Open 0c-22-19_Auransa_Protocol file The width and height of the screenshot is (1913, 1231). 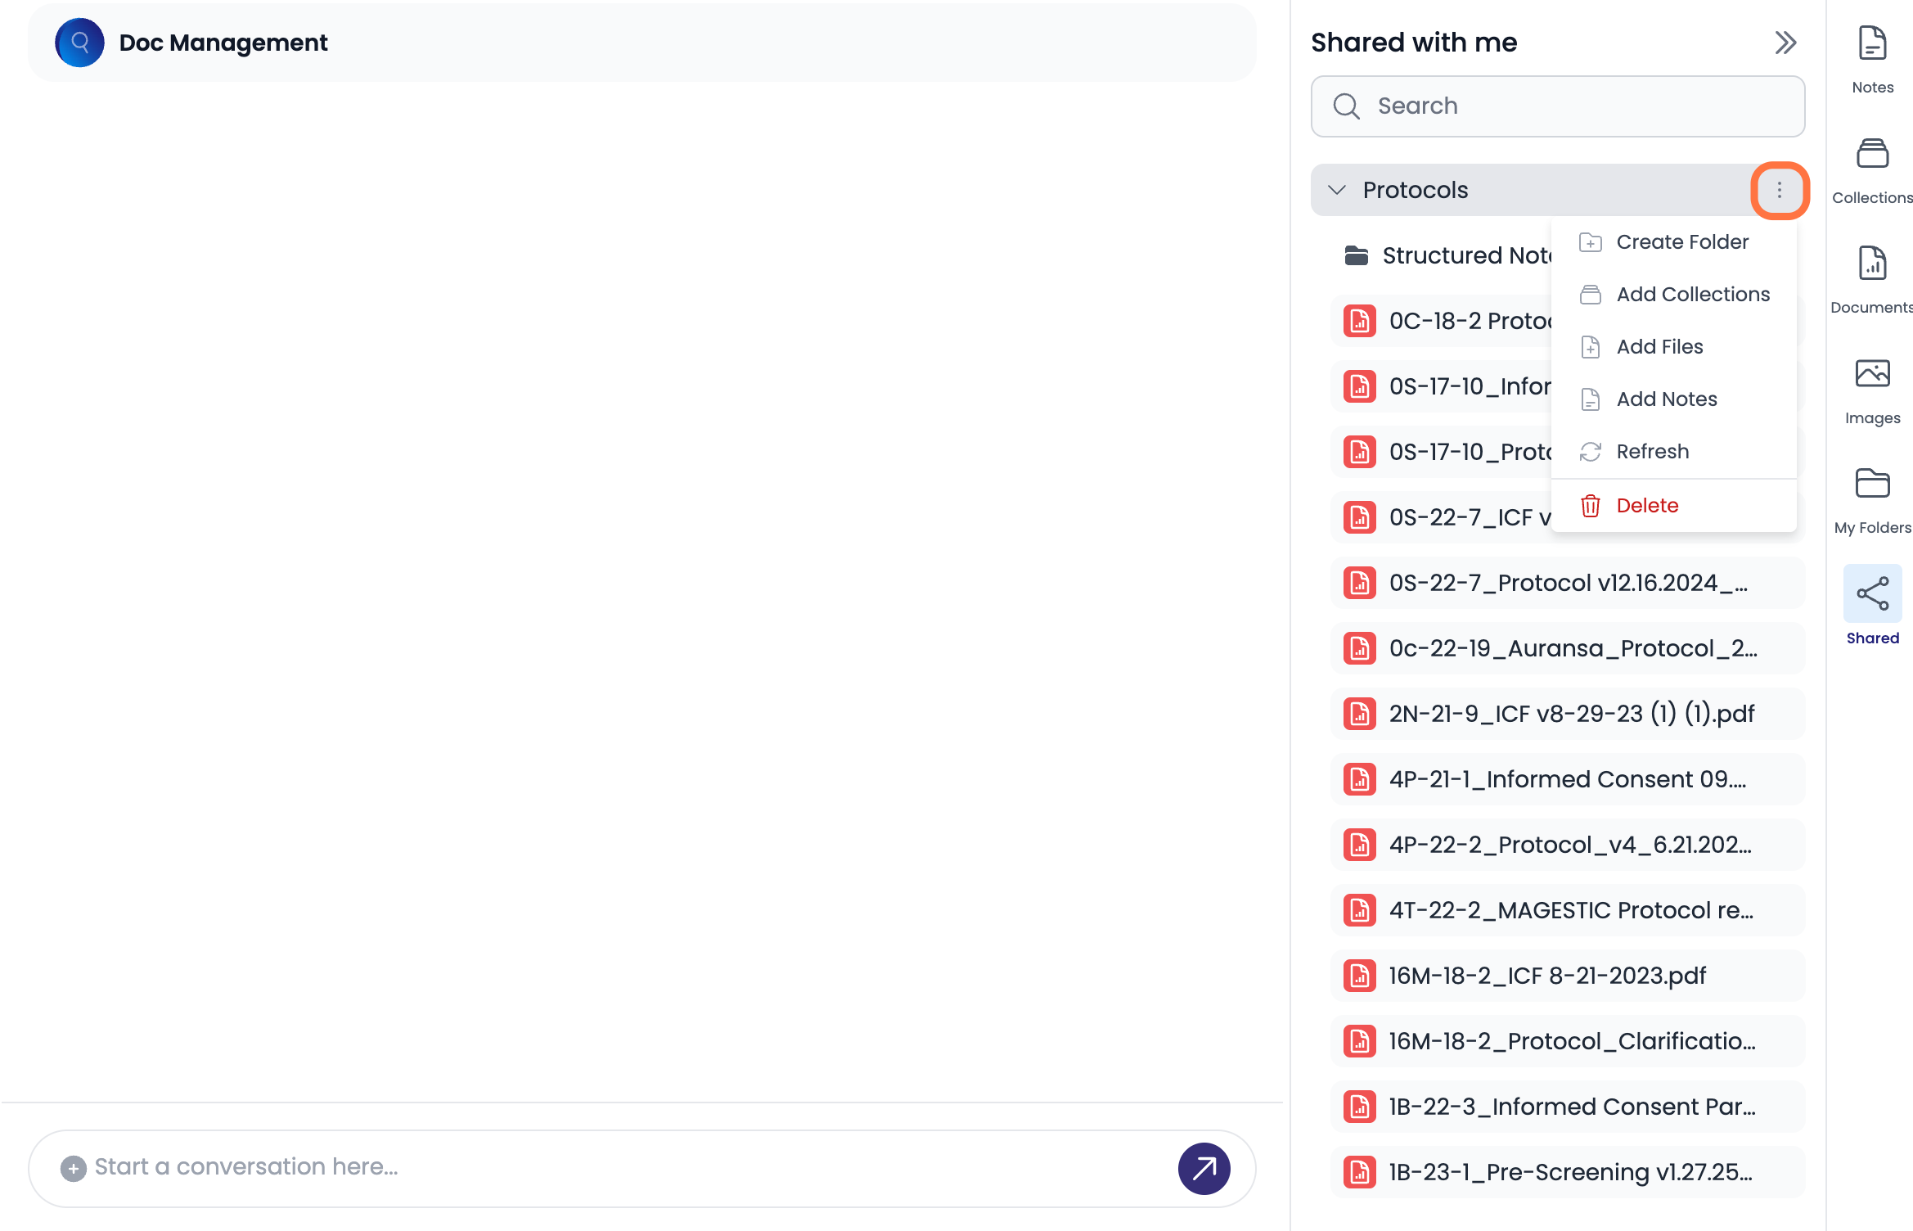1567,648
